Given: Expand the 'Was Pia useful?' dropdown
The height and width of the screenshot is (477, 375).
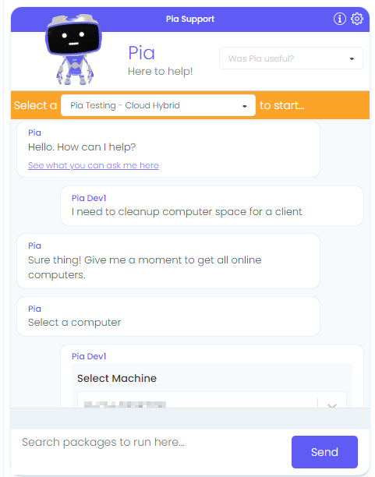Looking at the screenshot, I should pyautogui.click(x=291, y=58).
